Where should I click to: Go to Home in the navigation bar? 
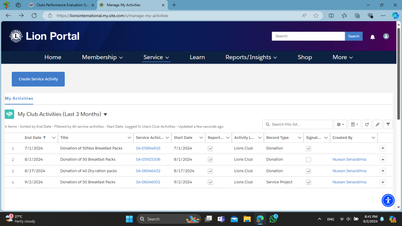[53, 57]
